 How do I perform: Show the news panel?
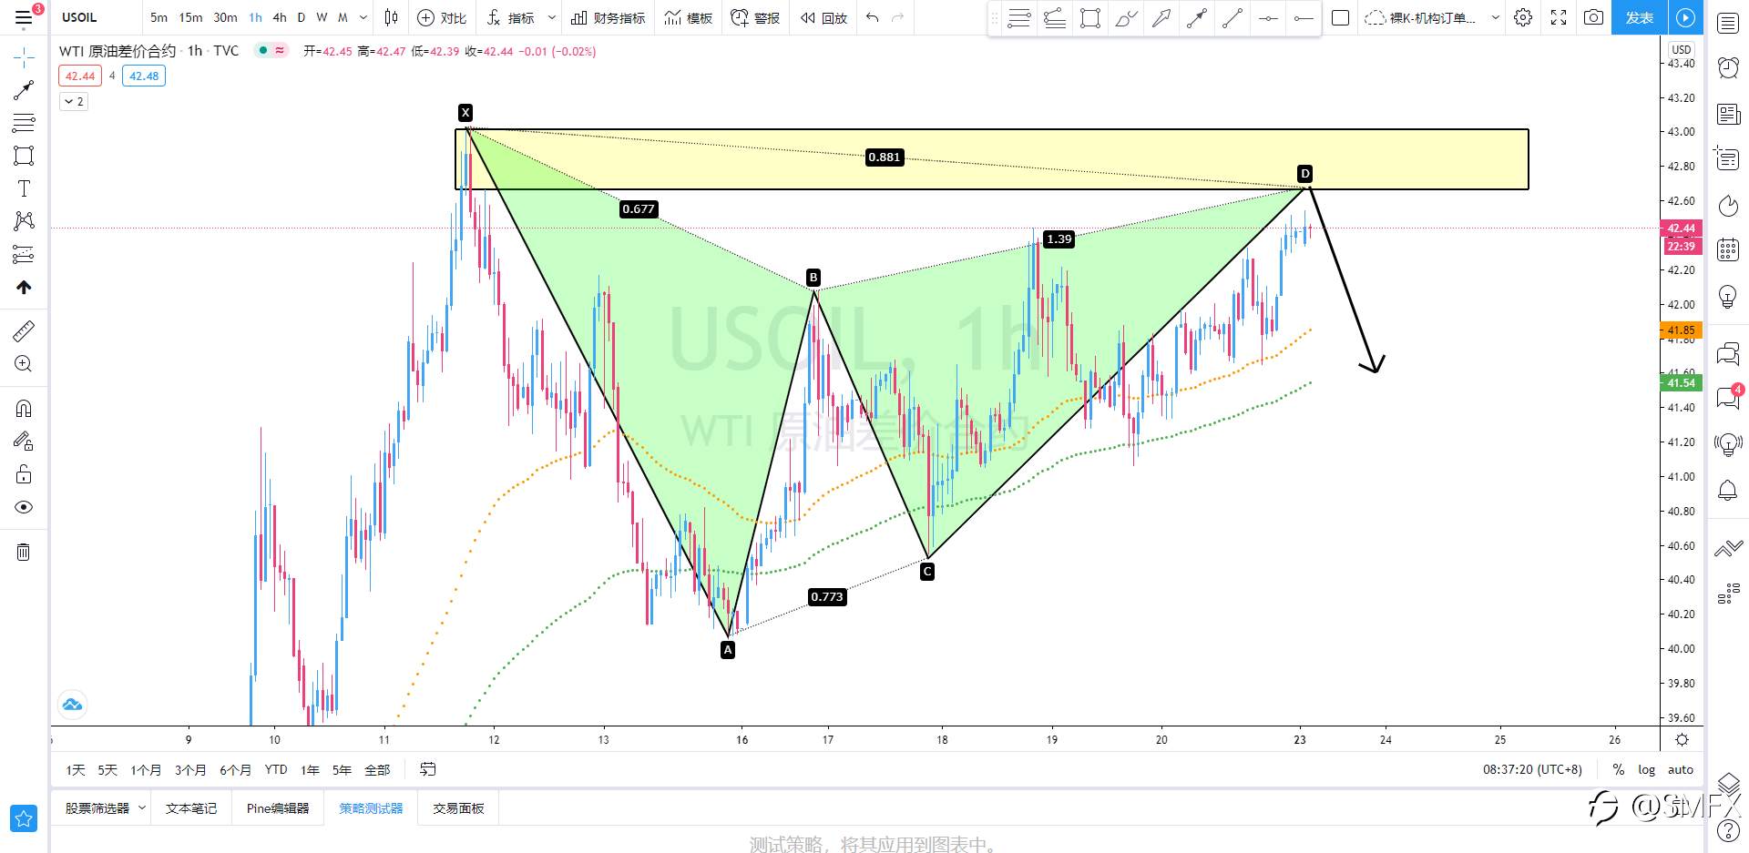point(1728,114)
